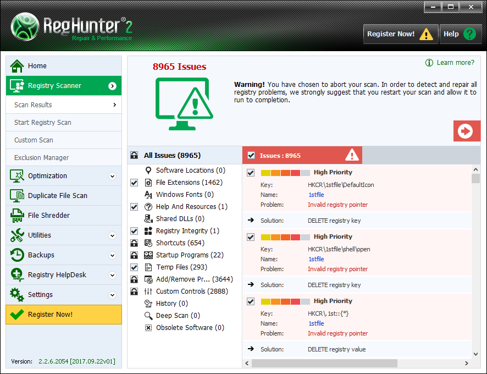Screen dimensions: 487x374
Task: Open the Scan Results submenu item
Action: 64,105
